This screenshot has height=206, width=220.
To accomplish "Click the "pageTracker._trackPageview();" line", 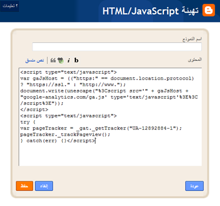I will (x=65, y=135).
